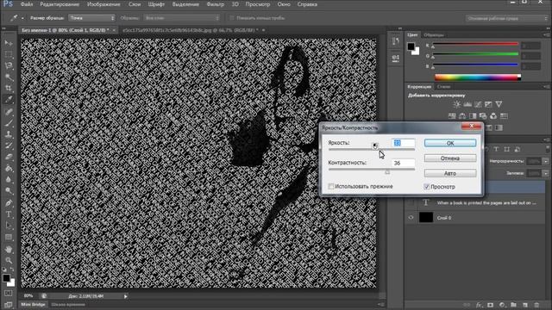The height and width of the screenshot is (310, 552).
Task: Select the Clone Stamp tool
Action: pos(9,134)
